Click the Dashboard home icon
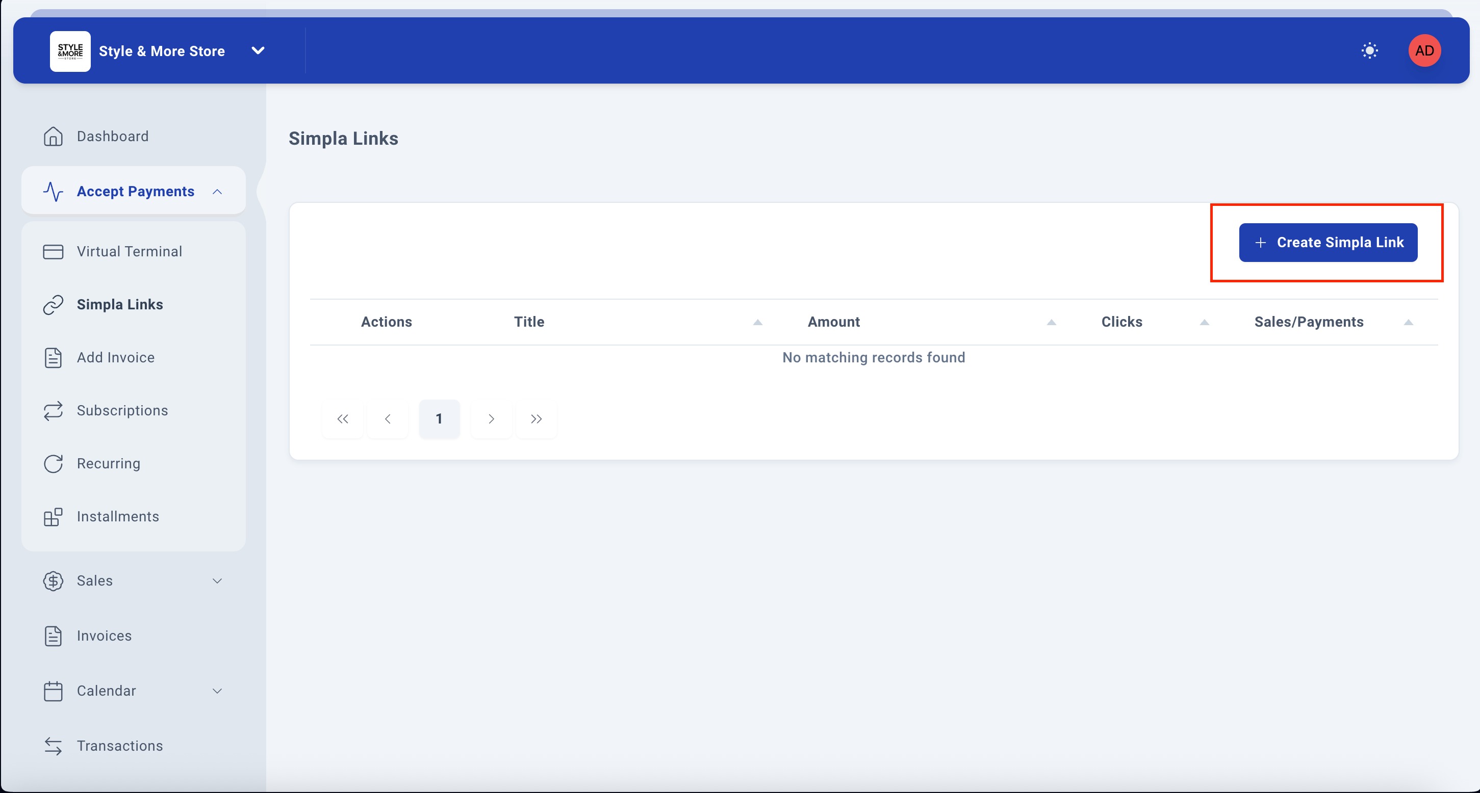Image resolution: width=1480 pixels, height=793 pixels. click(53, 137)
